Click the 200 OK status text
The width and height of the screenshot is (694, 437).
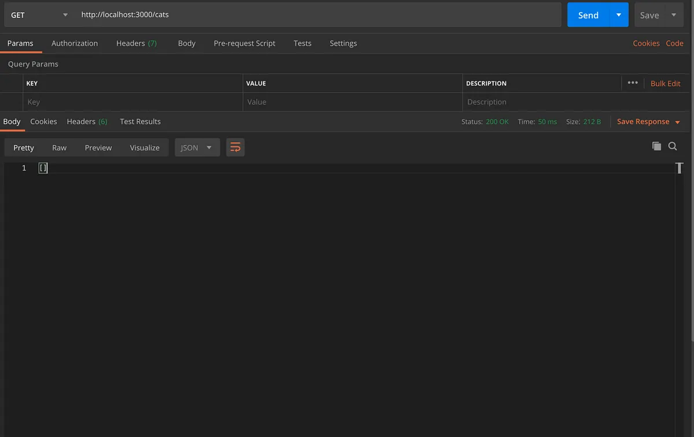497,122
